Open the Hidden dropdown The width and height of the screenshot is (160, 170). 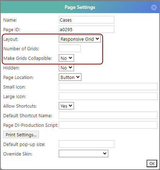[x=66, y=68]
